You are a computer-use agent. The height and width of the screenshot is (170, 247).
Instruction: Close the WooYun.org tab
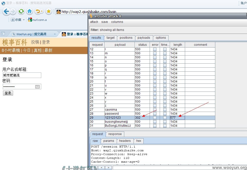coord(55,34)
